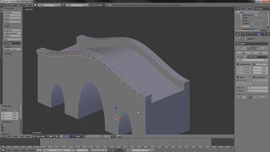This screenshot has width=270, height=152.
Task: Toggle the Constraint Axis X checkbox
Action: (3, 125)
